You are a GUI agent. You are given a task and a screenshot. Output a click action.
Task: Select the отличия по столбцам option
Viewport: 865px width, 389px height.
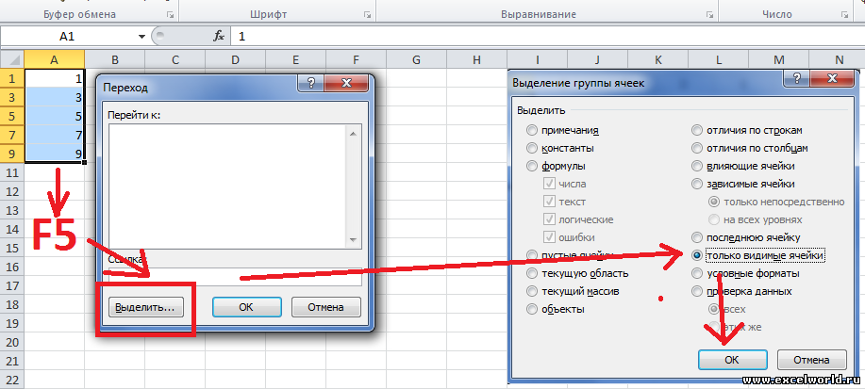[750, 148]
